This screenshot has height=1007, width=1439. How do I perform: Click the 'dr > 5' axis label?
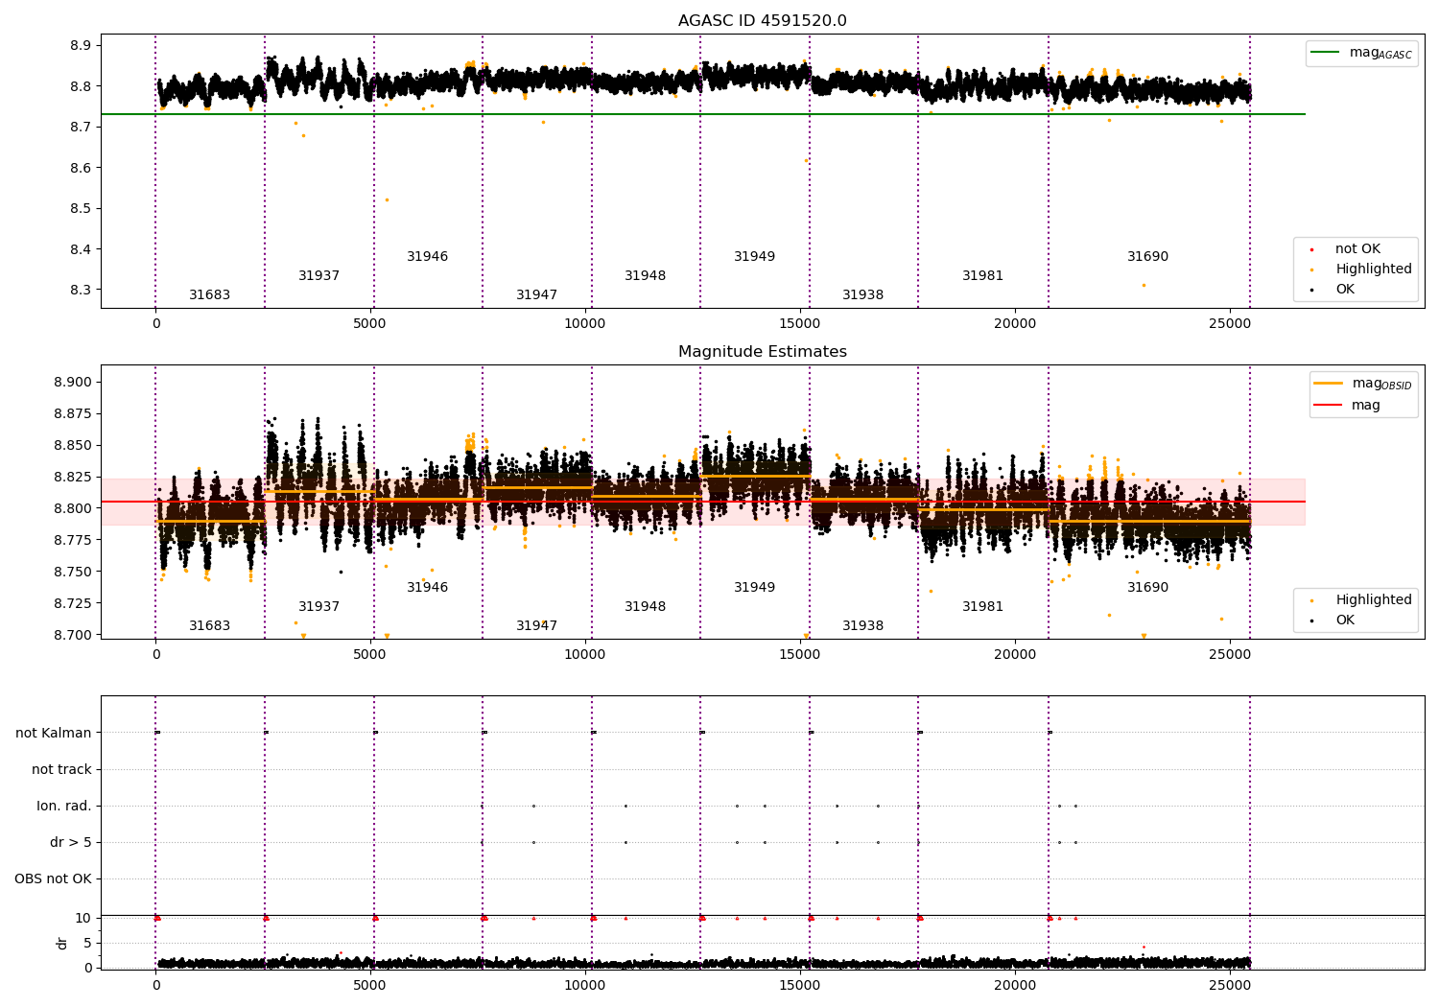coord(71,842)
